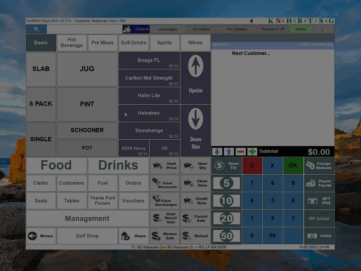This screenshot has width=361, height=271.
Task: Click the green plus quantity icon
Action: (x=252, y=151)
